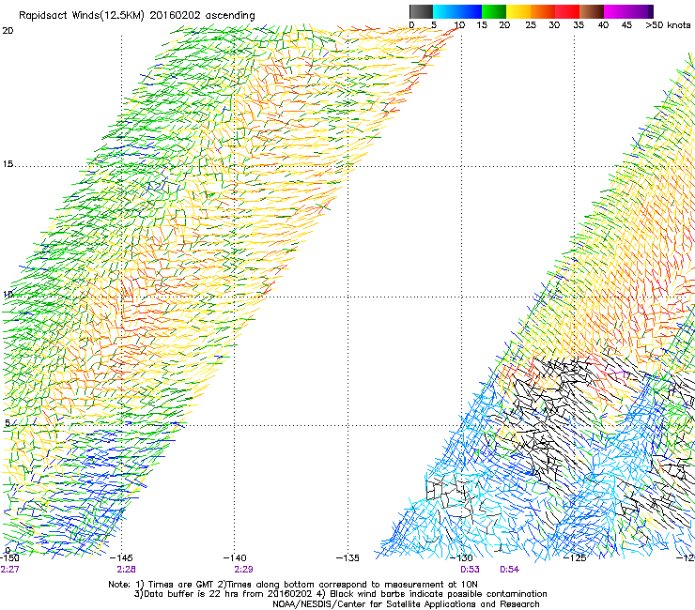Pick the orange 25-30 knots legend segment
Image resolution: width=695 pixels, height=610 pixels.
[543, 11]
